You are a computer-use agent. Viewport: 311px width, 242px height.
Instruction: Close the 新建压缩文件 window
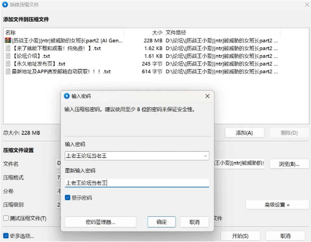307,5
